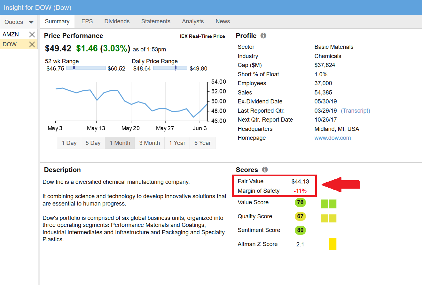Open the Profile info icon
The width and height of the screenshot is (422, 285).
[263, 36]
